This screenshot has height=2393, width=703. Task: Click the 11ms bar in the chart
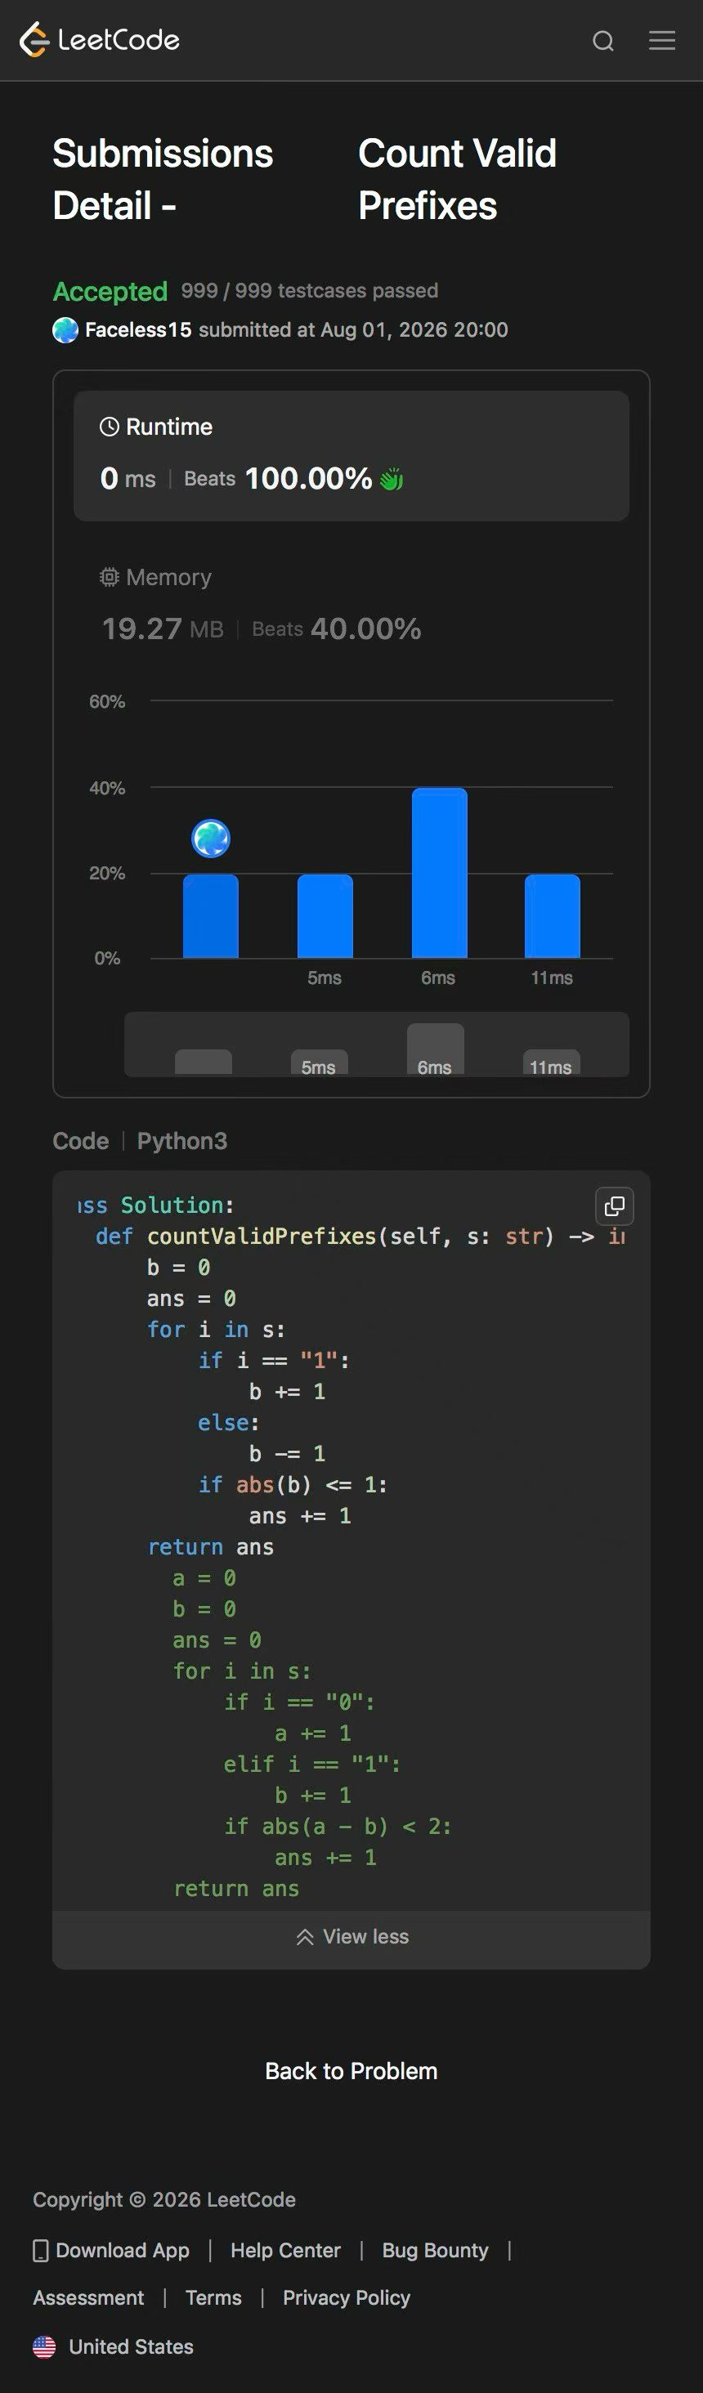point(553,916)
